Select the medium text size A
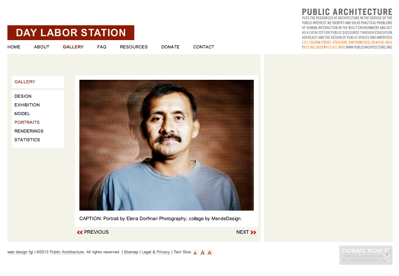The image size is (399, 276). (203, 252)
